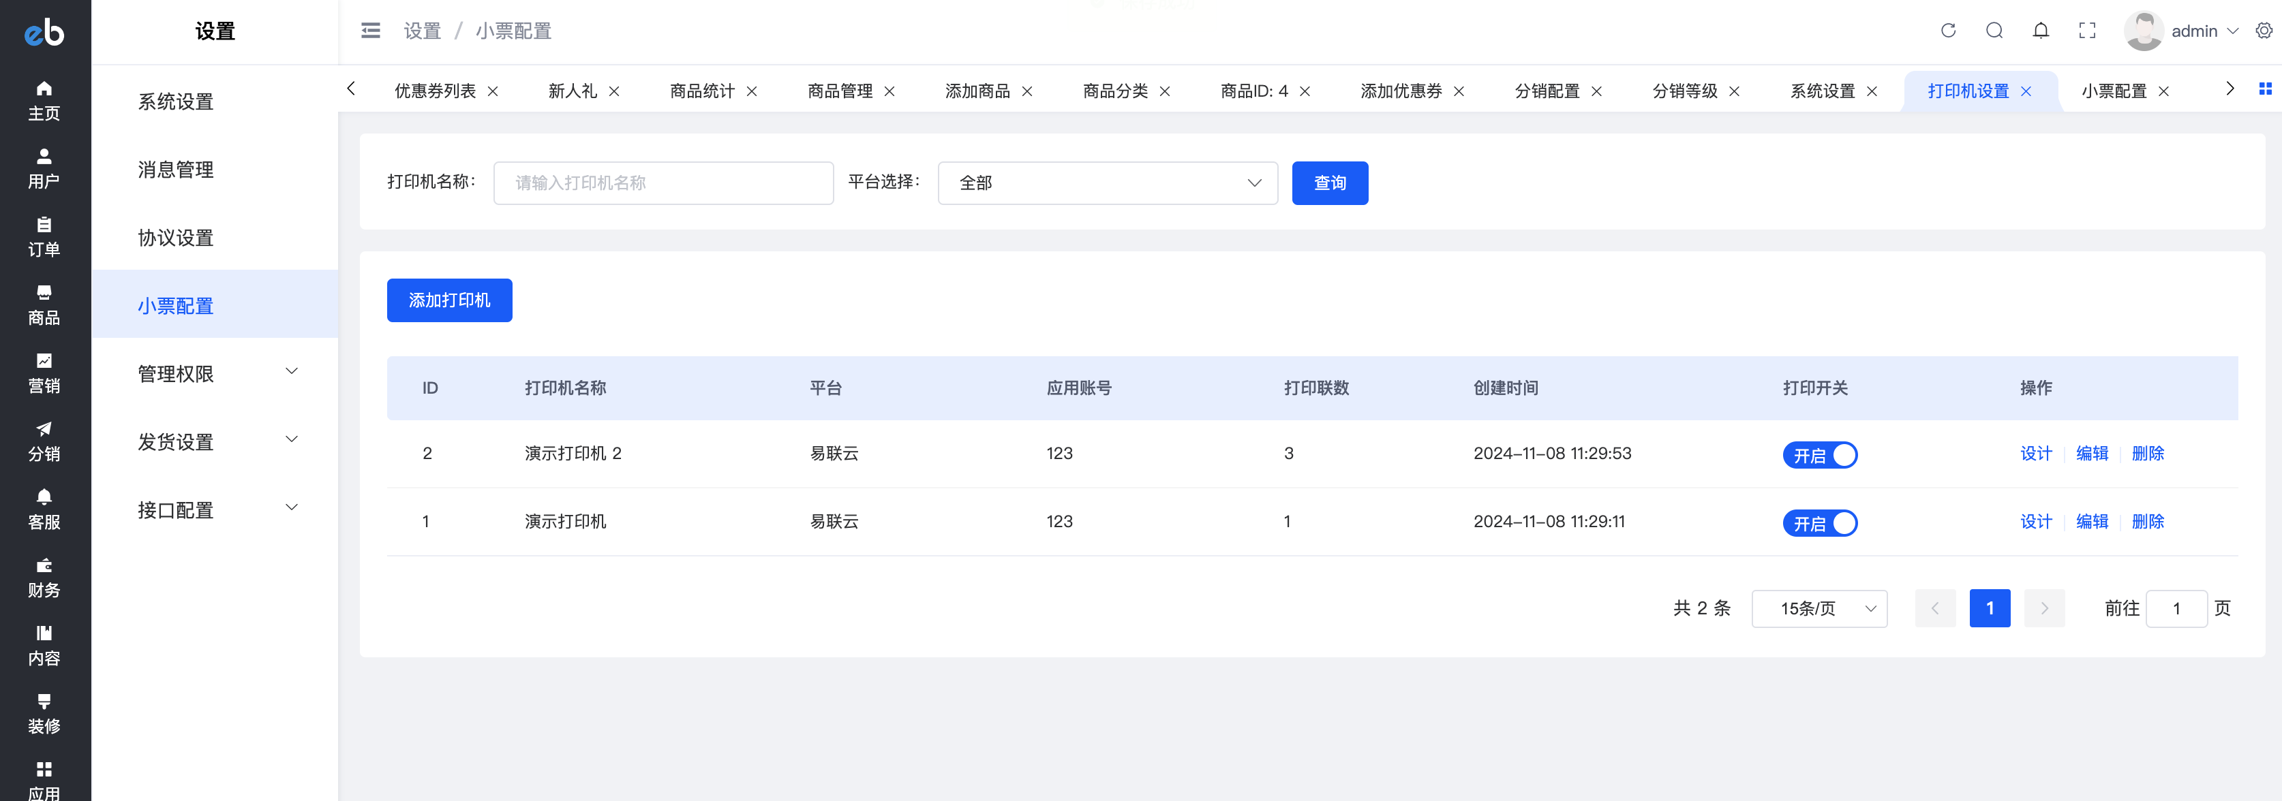The height and width of the screenshot is (801, 2282).
Task: Close the 分销等级 tab
Action: [x=1735, y=92]
